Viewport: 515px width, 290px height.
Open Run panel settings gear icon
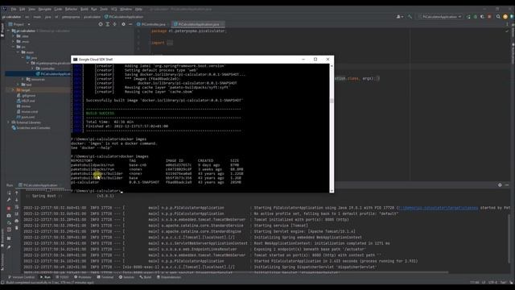tap(500, 185)
